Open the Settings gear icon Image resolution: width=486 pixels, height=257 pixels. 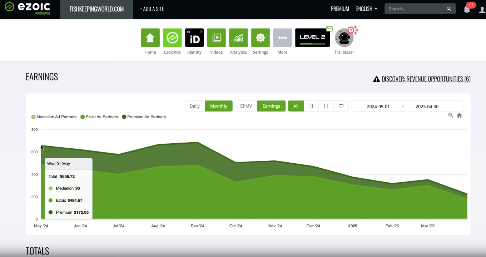point(261,38)
